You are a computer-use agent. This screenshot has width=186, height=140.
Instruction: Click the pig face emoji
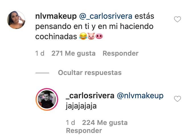tap(91, 36)
